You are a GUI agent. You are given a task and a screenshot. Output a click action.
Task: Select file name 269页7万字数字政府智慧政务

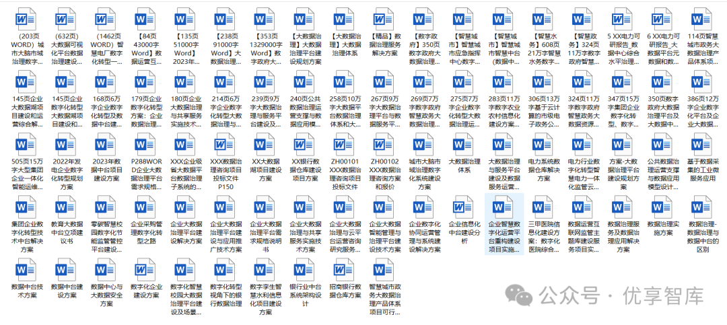pyautogui.click(x=424, y=112)
